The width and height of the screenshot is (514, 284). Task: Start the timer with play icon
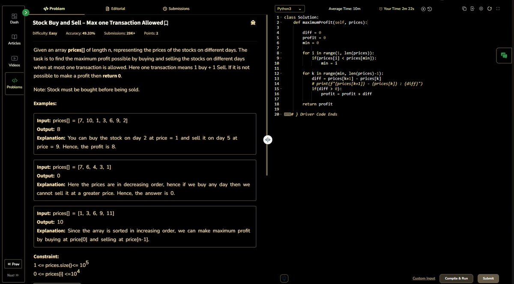423,9
